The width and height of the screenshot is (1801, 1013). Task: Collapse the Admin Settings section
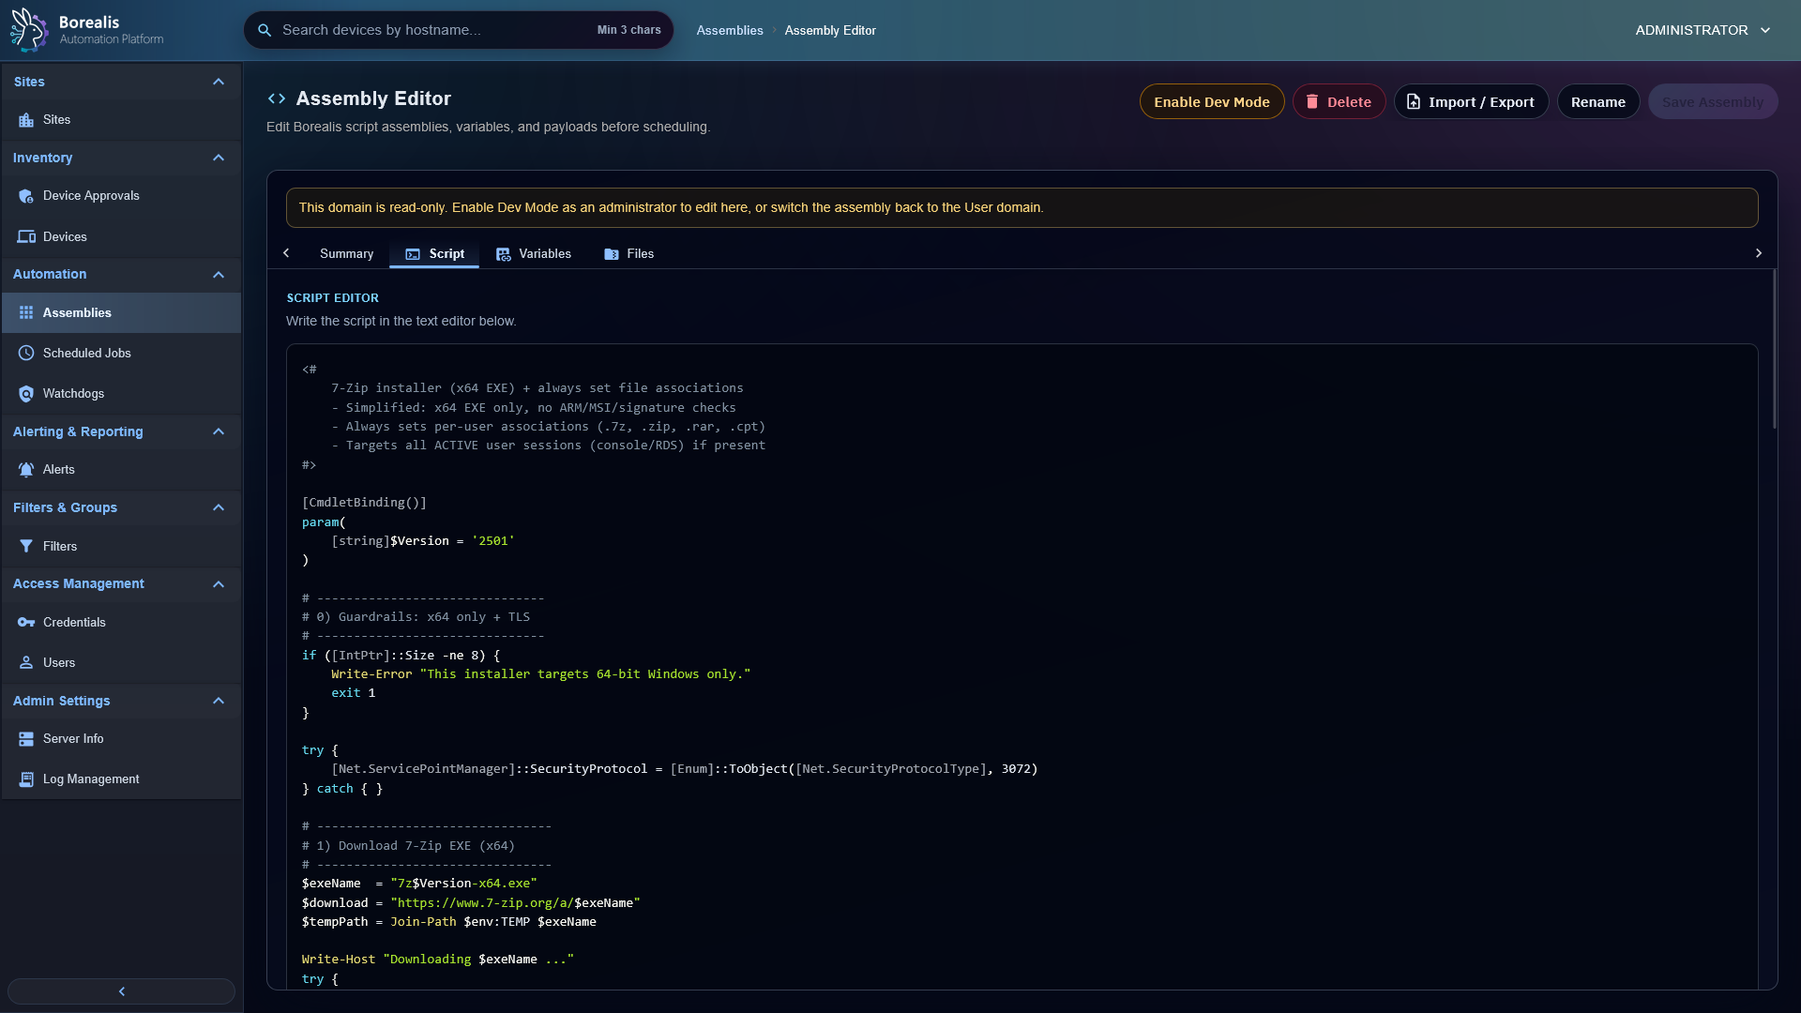coord(219,701)
